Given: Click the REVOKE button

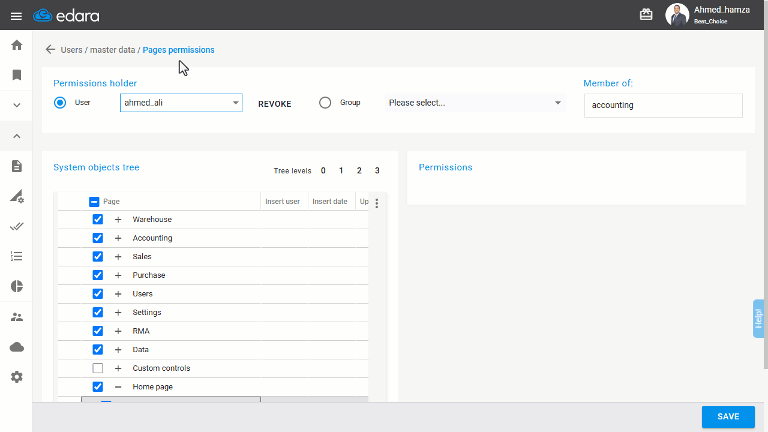Looking at the screenshot, I should [x=275, y=104].
